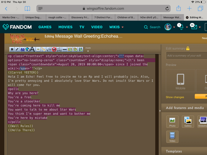The height and width of the screenshot is (155, 207).
Task: Open the profile avatar dropdown menu
Action: click(168, 27)
